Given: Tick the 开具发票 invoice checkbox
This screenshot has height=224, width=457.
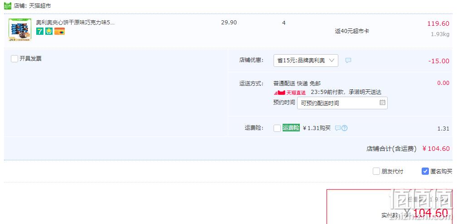Looking at the screenshot, I should (14, 59).
